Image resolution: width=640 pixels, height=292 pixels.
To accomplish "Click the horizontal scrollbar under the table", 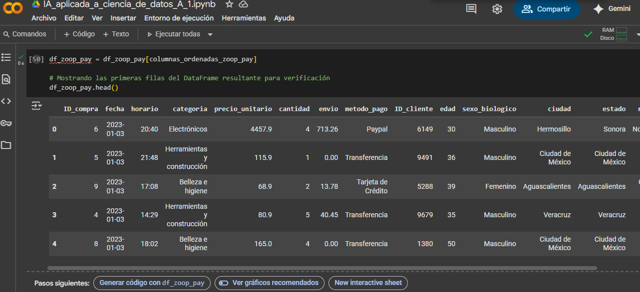I will click(x=322, y=268).
